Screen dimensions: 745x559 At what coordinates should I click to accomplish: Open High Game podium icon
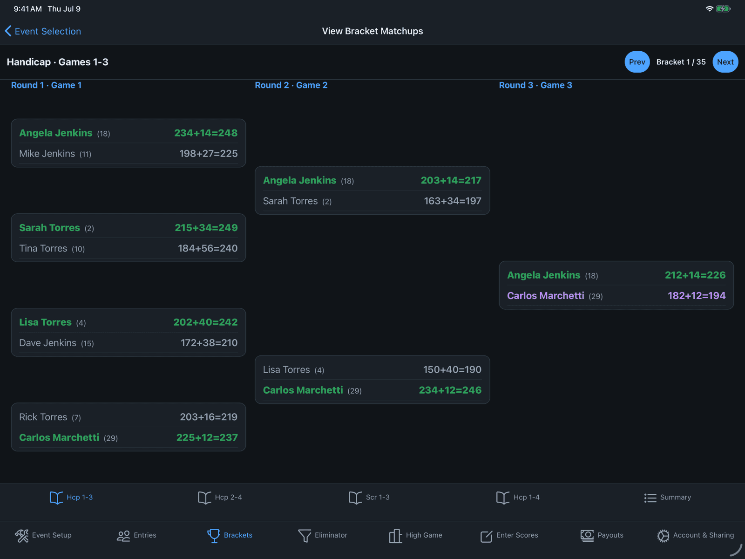395,536
